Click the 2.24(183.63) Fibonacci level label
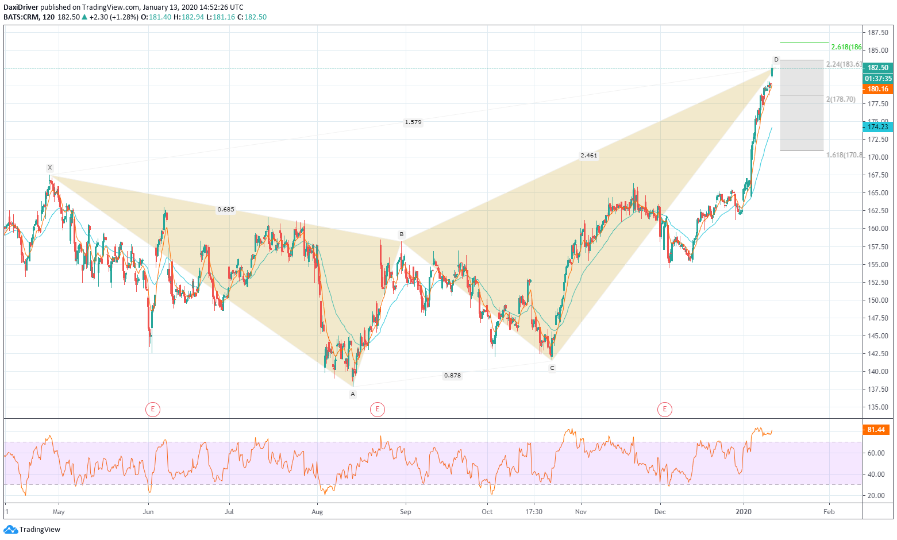 coord(844,64)
